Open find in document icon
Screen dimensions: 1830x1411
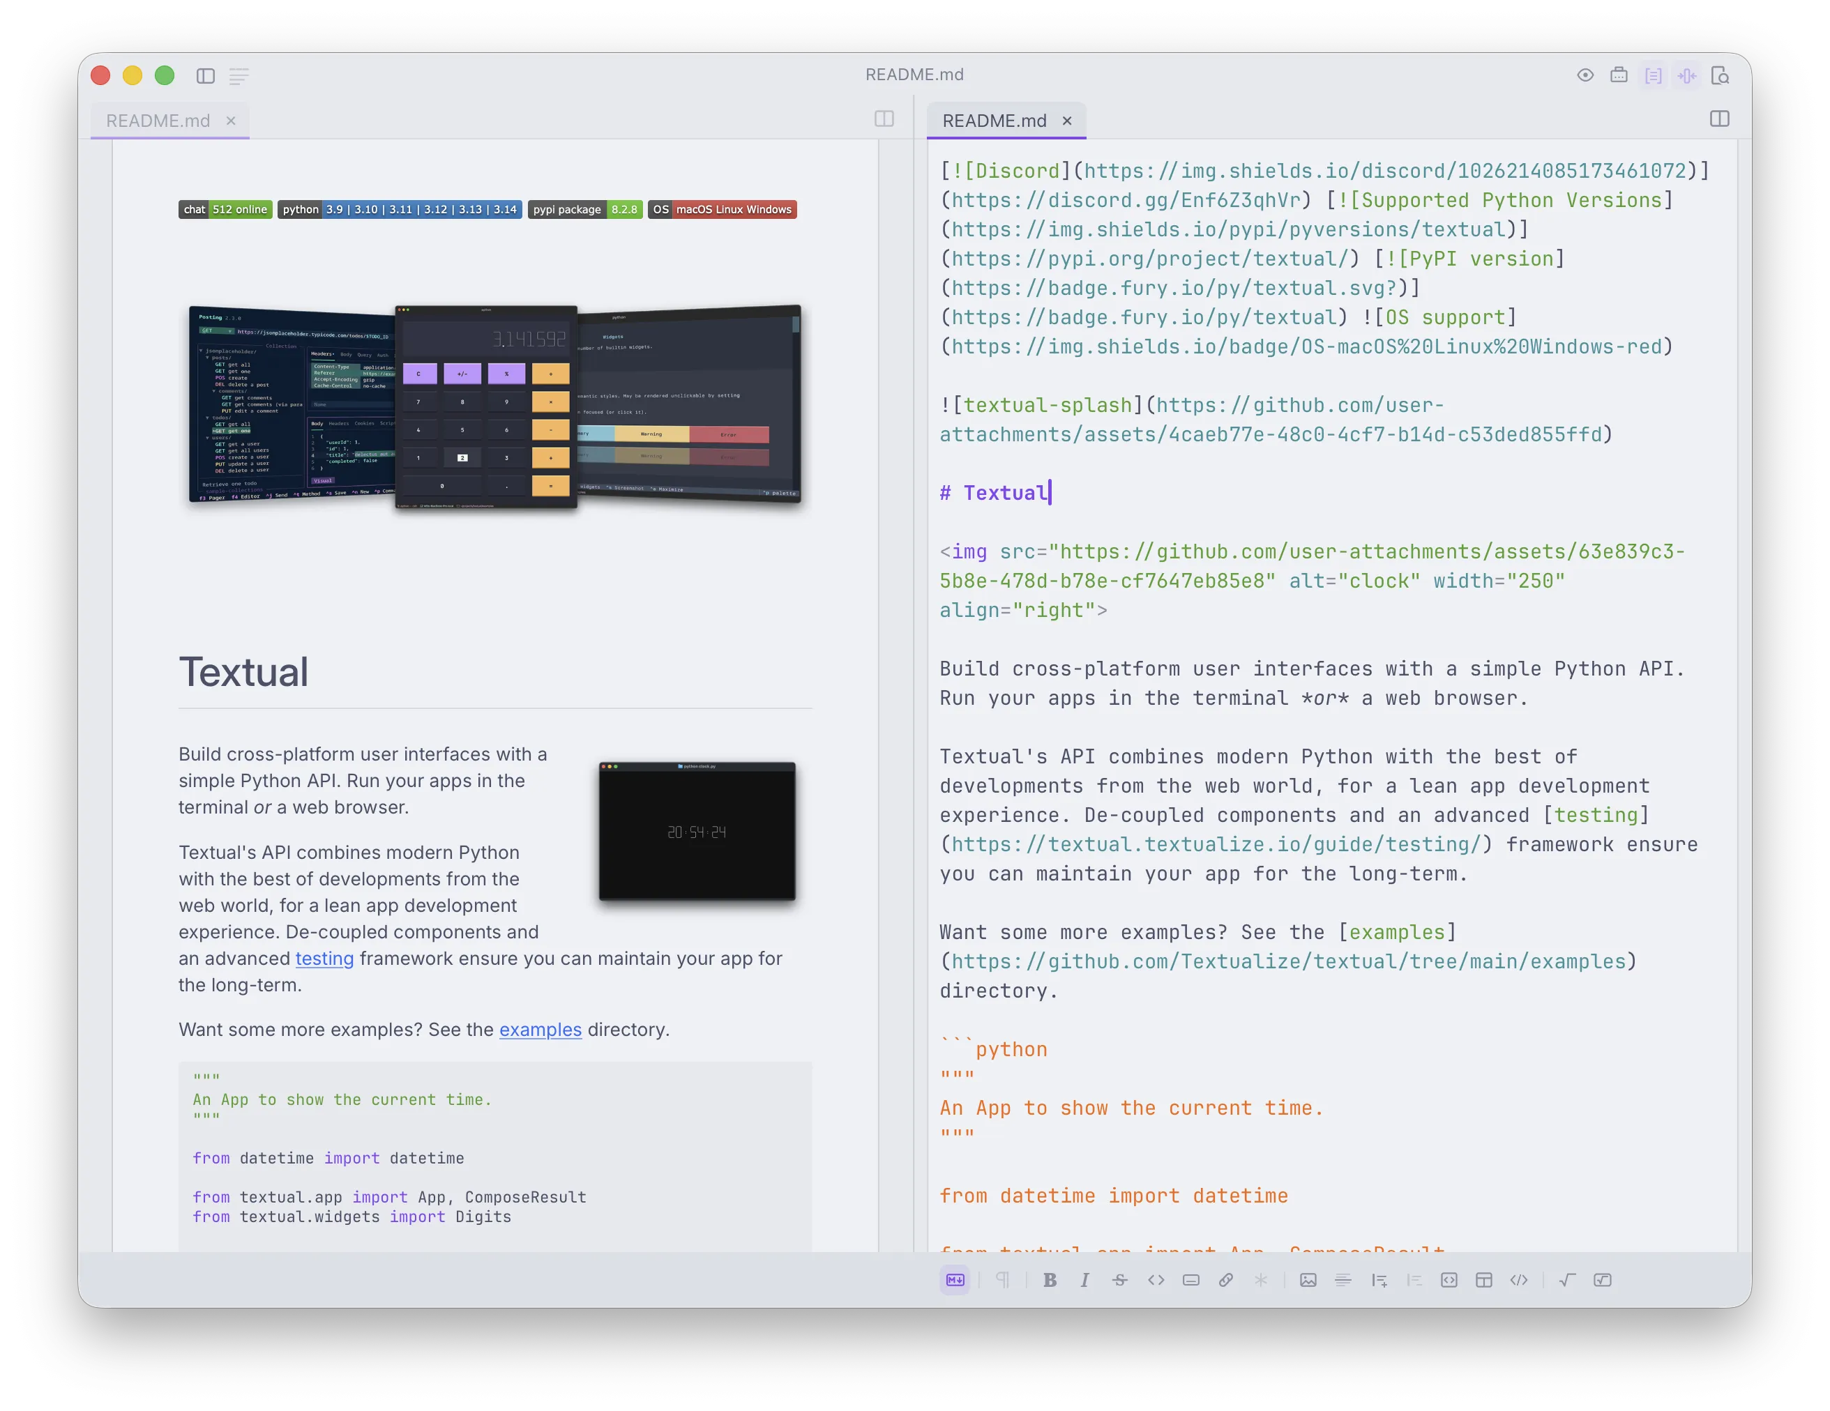tap(1721, 75)
